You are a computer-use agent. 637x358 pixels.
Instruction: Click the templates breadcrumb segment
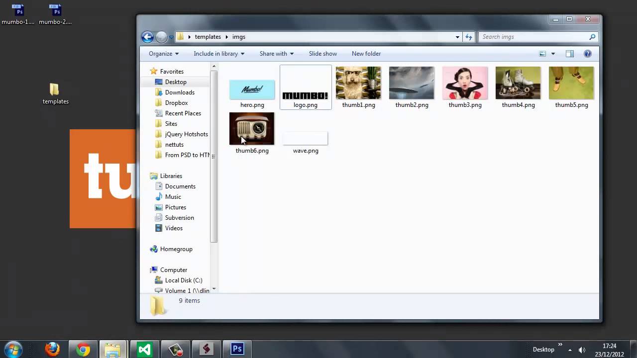208,37
